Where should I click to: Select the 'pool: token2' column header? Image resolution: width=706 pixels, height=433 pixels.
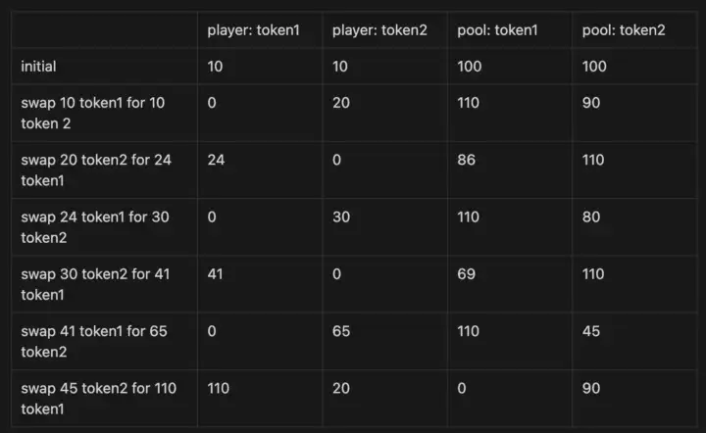(x=624, y=30)
